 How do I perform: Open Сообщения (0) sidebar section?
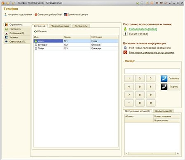[17, 33]
